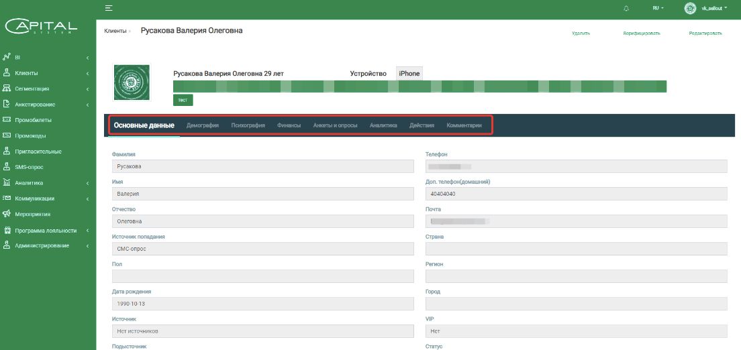Click the Программа лояльности gift icon

[x=6, y=230]
